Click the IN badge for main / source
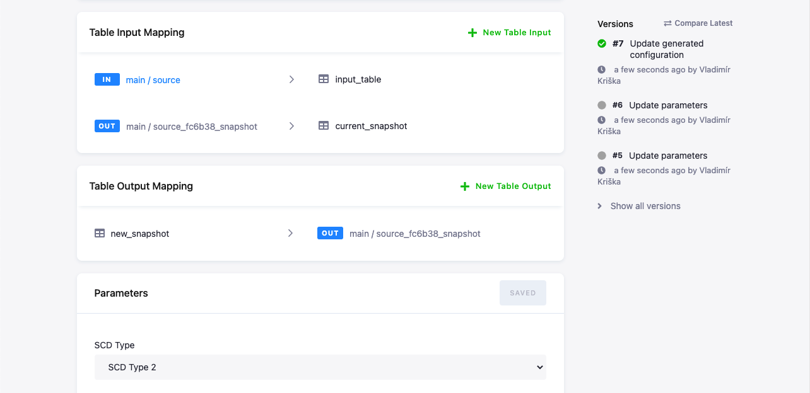 click(x=107, y=79)
